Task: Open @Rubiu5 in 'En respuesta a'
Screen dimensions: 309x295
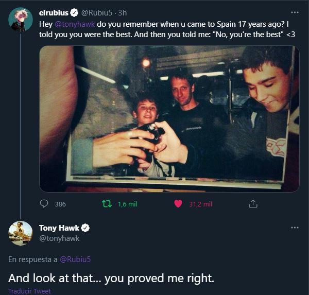Action: [x=76, y=259]
